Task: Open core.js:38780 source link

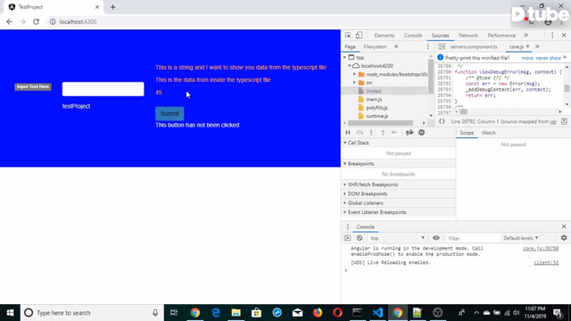Action: tap(541, 249)
